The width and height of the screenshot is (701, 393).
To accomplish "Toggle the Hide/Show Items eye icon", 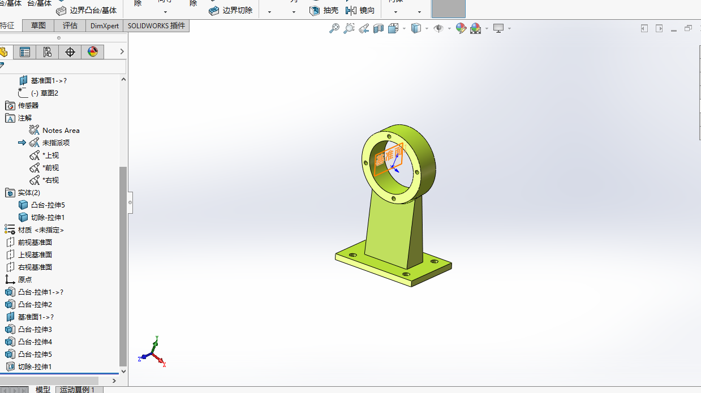I will click(x=438, y=28).
